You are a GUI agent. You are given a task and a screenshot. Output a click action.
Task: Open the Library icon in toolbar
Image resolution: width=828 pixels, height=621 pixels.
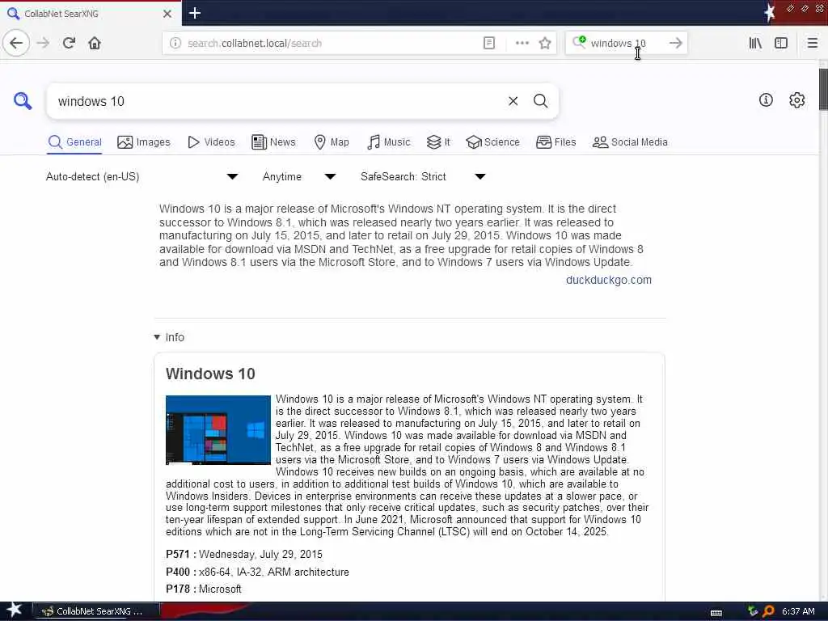click(755, 44)
